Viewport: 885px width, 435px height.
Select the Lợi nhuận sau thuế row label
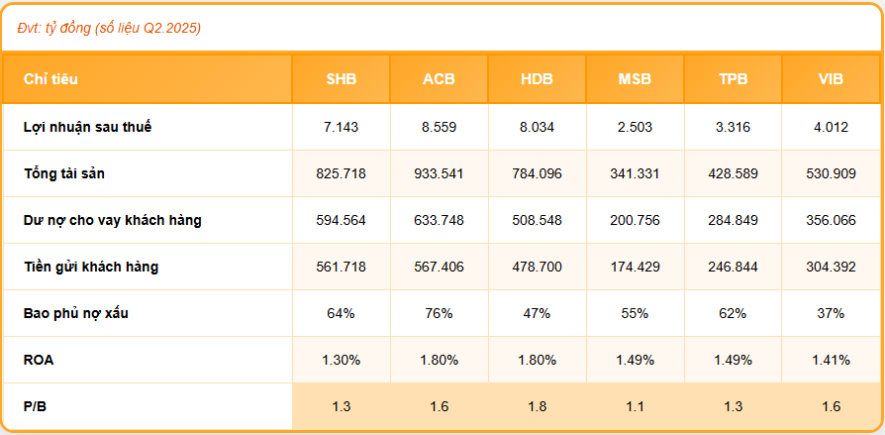(88, 127)
